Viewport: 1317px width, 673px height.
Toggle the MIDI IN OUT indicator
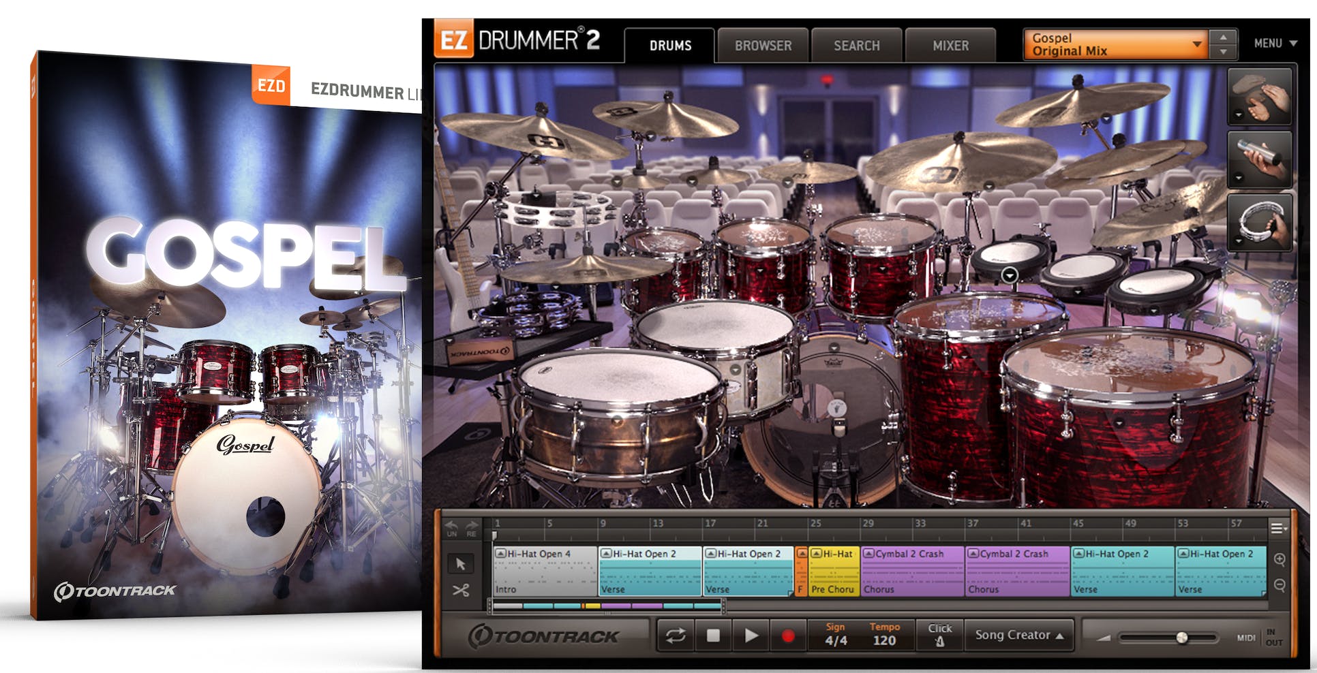1260,637
